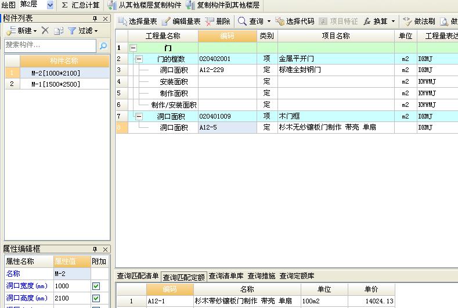Viewport: 458px width, 308px height.
Task: Select component M-1[1500*2500]
Action: point(56,84)
